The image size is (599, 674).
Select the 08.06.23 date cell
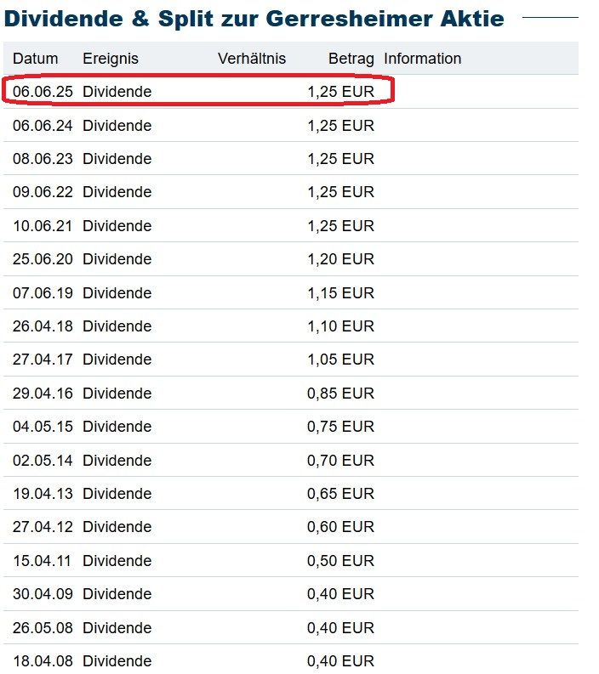point(43,159)
